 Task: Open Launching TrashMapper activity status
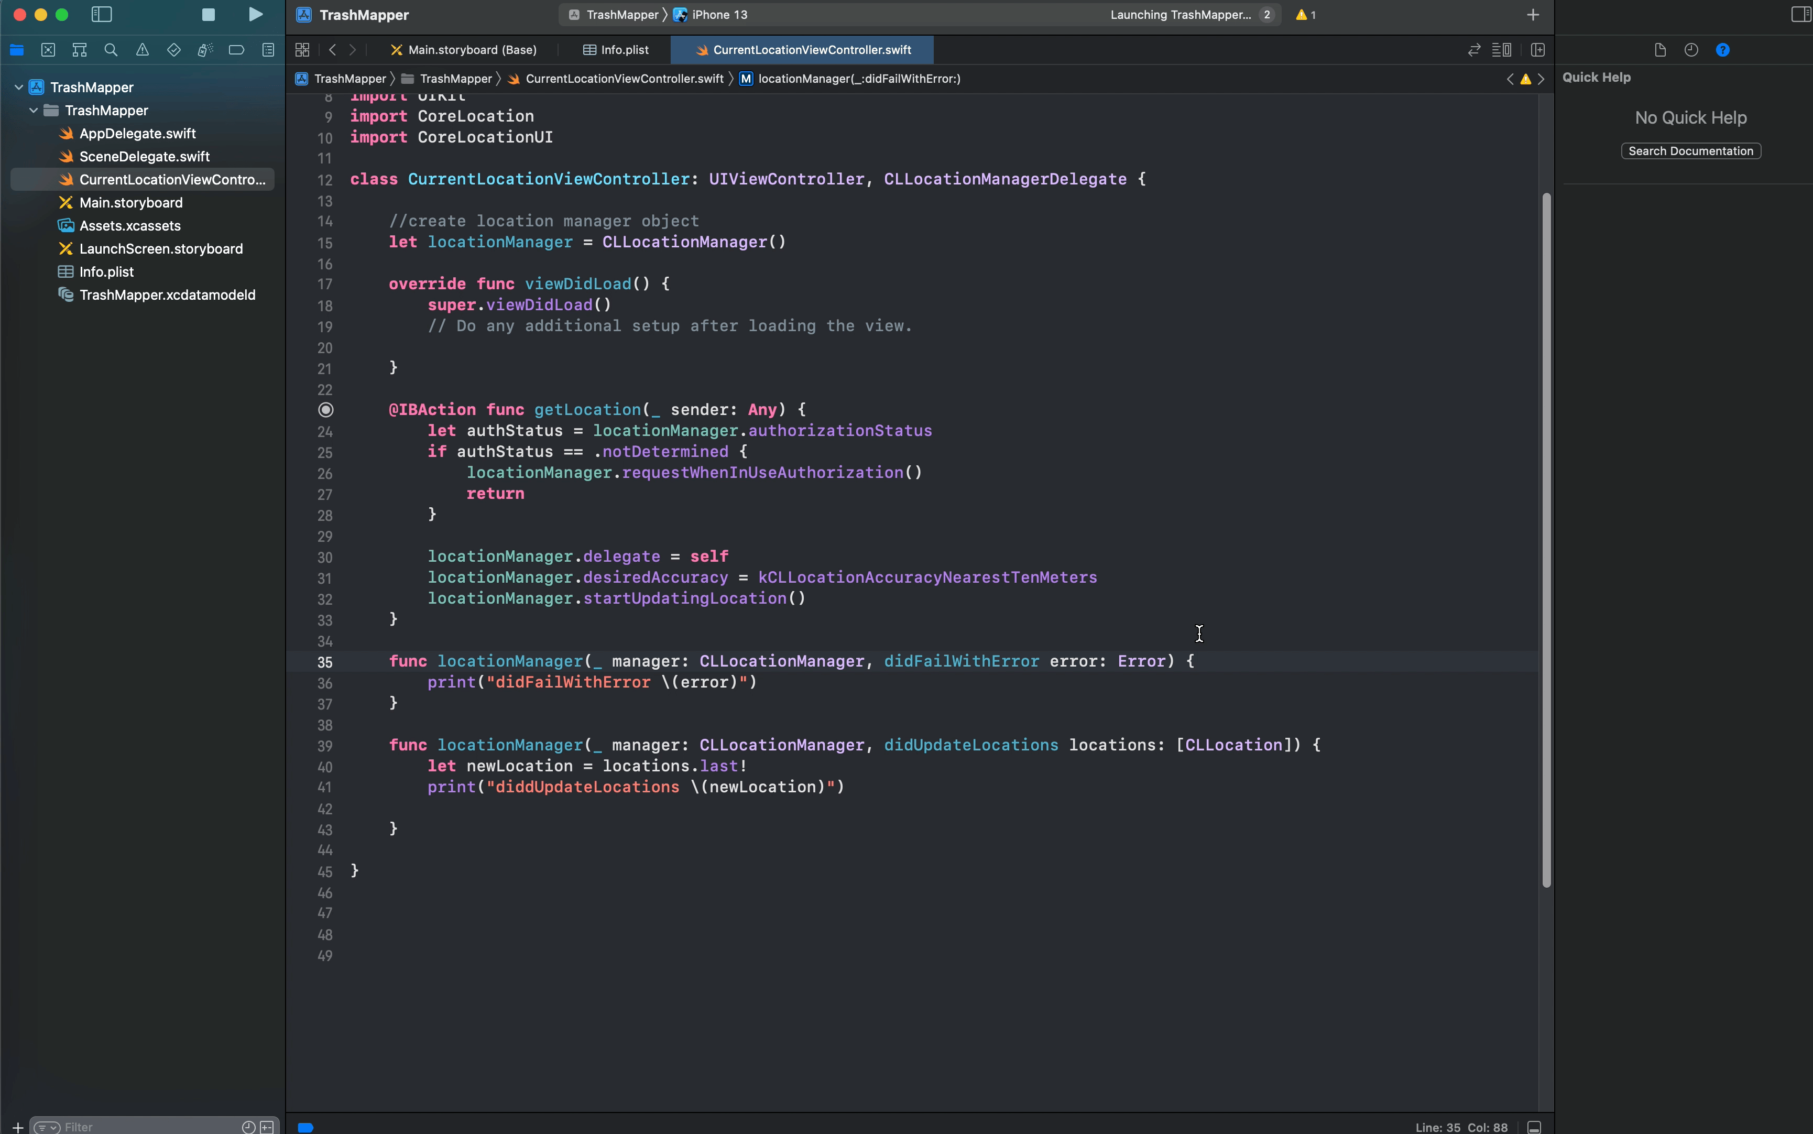[x=1180, y=14]
